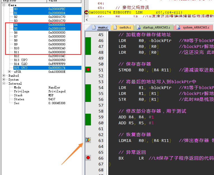
Task: Click the Register column header
Action: pyautogui.click(x=24, y=1)
